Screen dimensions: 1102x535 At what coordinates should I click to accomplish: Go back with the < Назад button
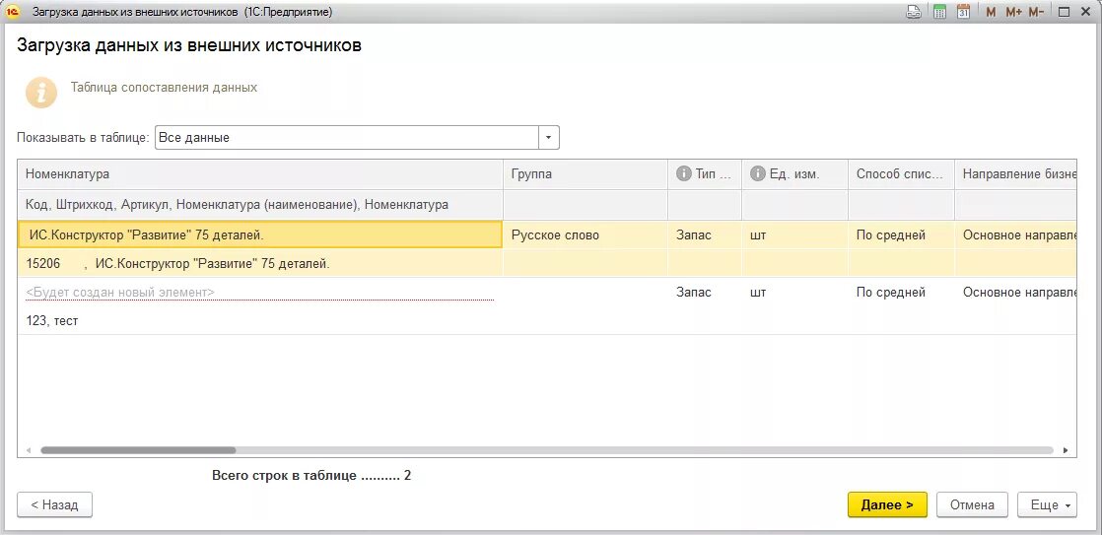[55, 504]
